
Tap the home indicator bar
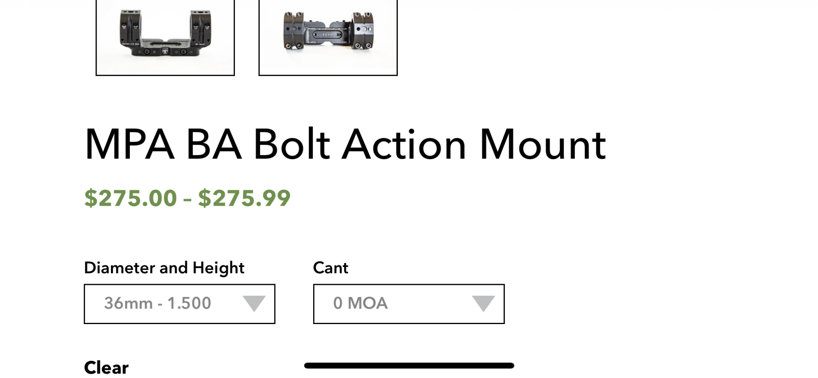(x=409, y=365)
